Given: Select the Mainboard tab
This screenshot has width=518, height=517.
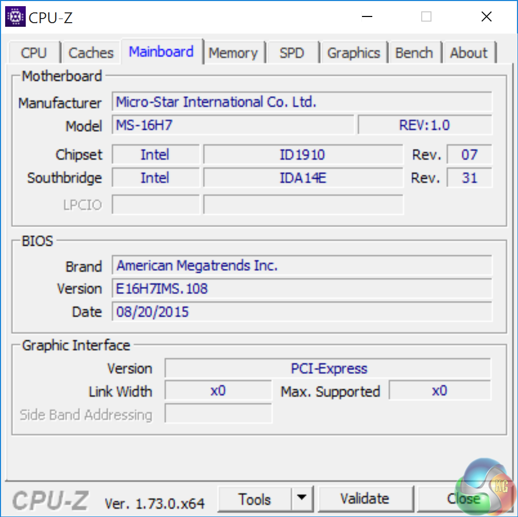Looking at the screenshot, I should 162,51.
